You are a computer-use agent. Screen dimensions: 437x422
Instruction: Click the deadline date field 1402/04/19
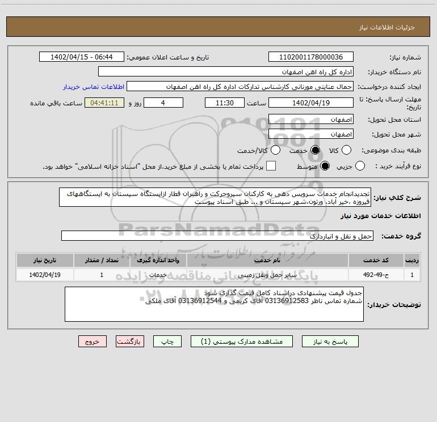point(311,103)
